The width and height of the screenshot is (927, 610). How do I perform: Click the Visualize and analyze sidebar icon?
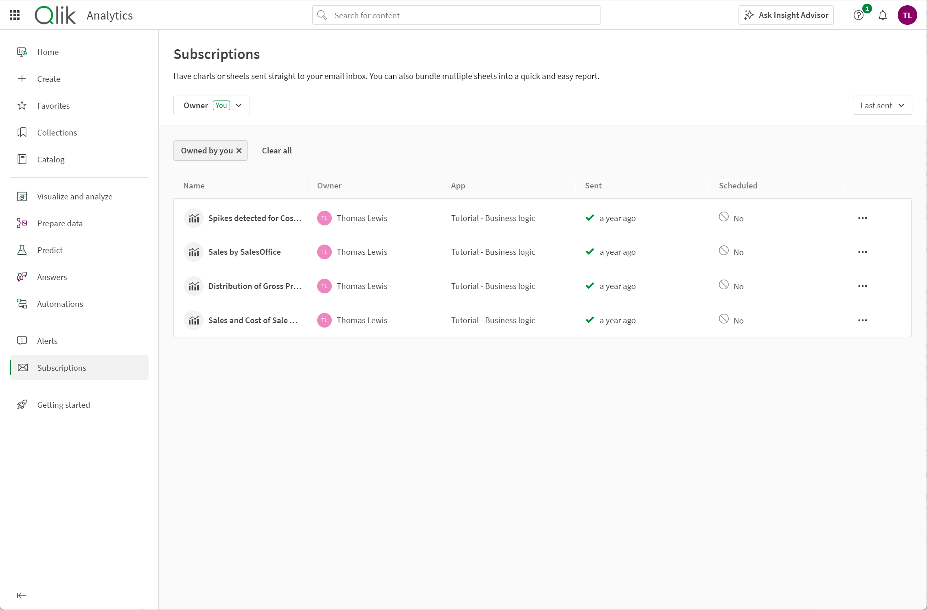pyautogui.click(x=22, y=196)
